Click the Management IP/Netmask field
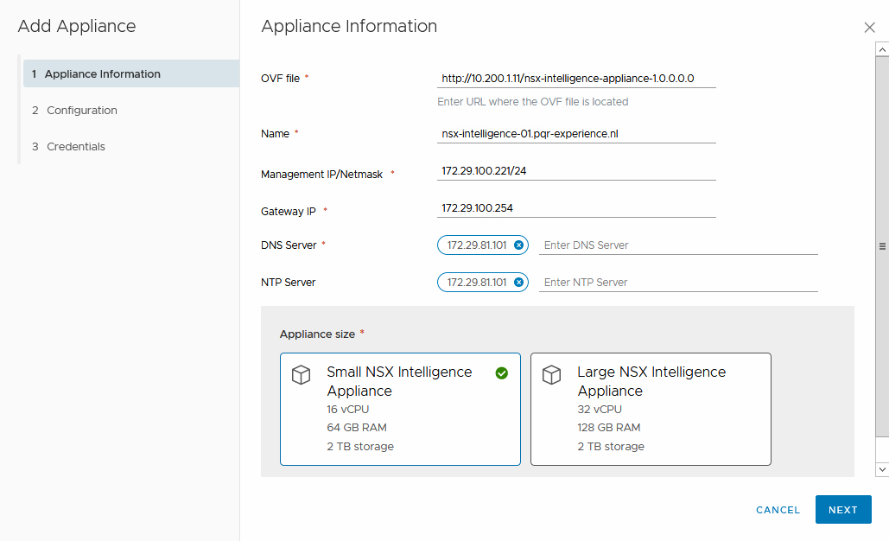889x541 pixels. click(576, 171)
